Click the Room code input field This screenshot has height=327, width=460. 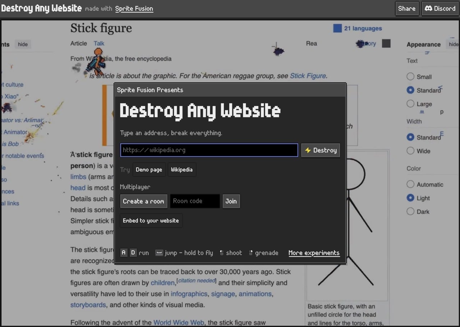[195, 201]
